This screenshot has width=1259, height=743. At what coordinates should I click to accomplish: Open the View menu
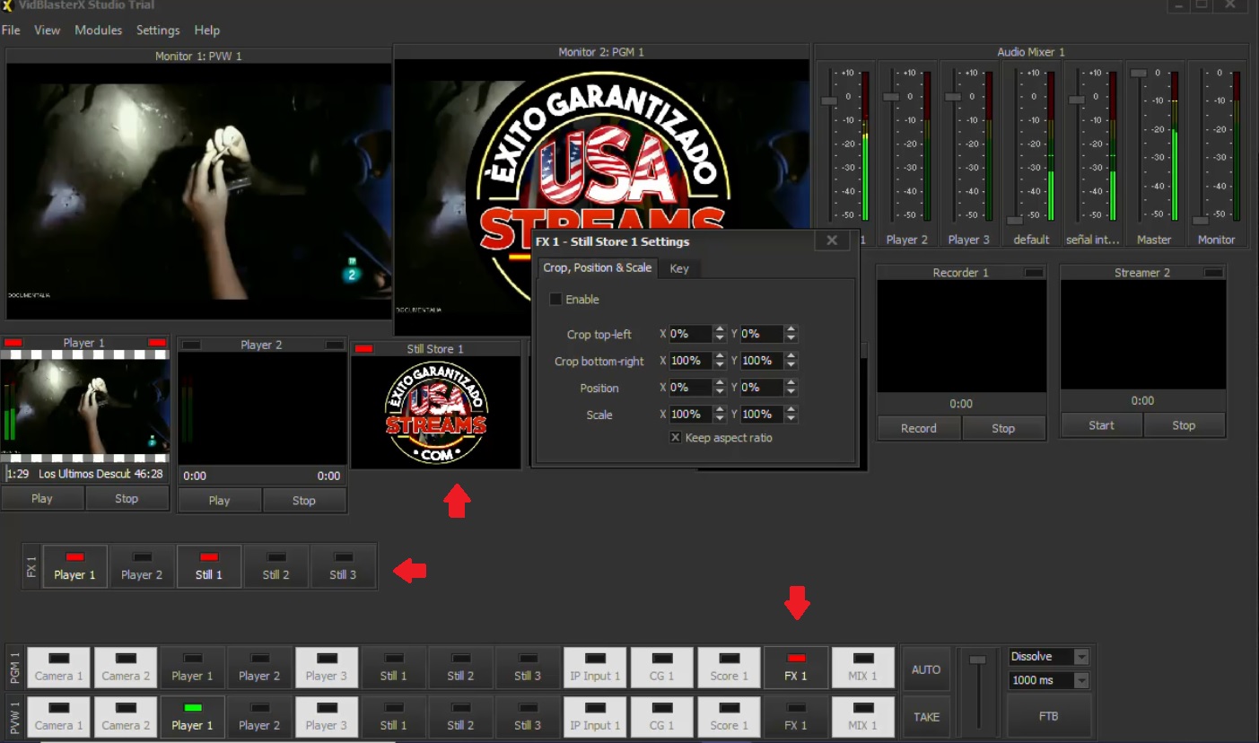click(x=47, y=31)
